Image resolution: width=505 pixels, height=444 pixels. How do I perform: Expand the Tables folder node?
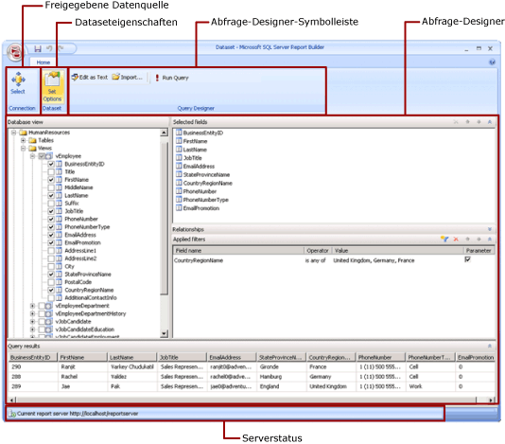point(24,140)
